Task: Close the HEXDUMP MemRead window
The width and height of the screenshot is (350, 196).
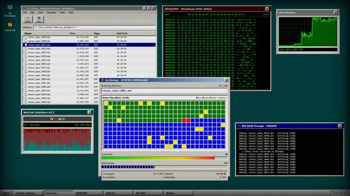Action: (x=267, y=9)
